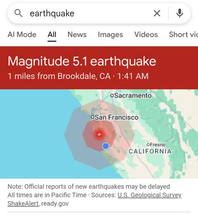The height and width of the screenshot is (215, 198).
Task: Open the Images tab
Action: click(110, 35)
